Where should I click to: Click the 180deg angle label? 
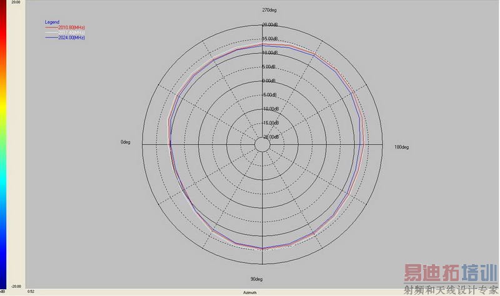[x=401, y=147]
